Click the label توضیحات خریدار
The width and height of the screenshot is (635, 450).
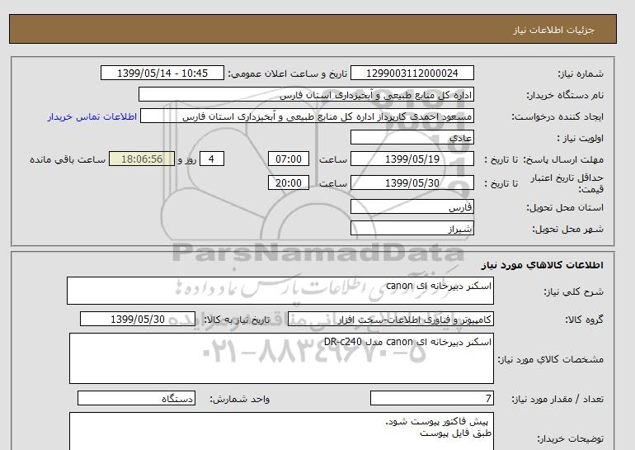click(x=570, y=438)
